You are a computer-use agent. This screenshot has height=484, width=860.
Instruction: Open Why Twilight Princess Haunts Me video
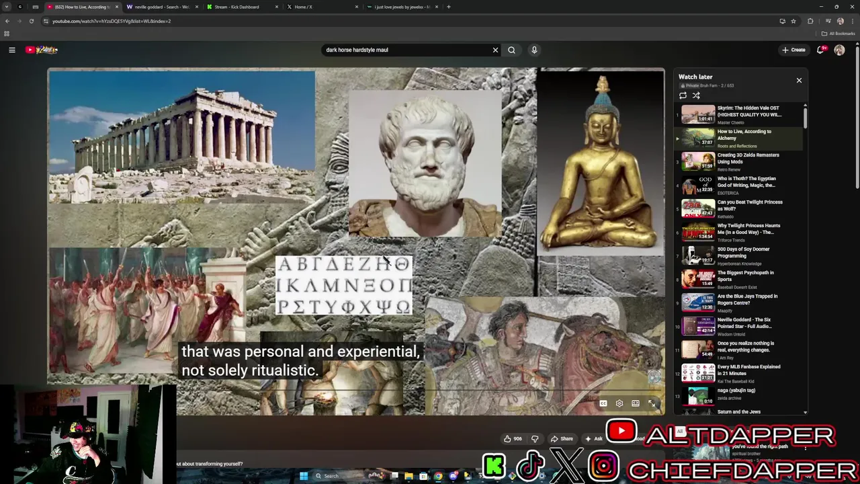pyautogui.click(x=739, y=232)
